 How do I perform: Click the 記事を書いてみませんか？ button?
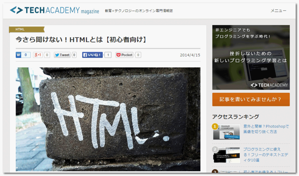pyautogui.click(x=251, y=99)
